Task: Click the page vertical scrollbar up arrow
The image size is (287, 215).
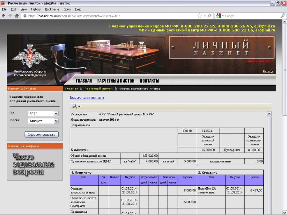Action: (285, 22)
